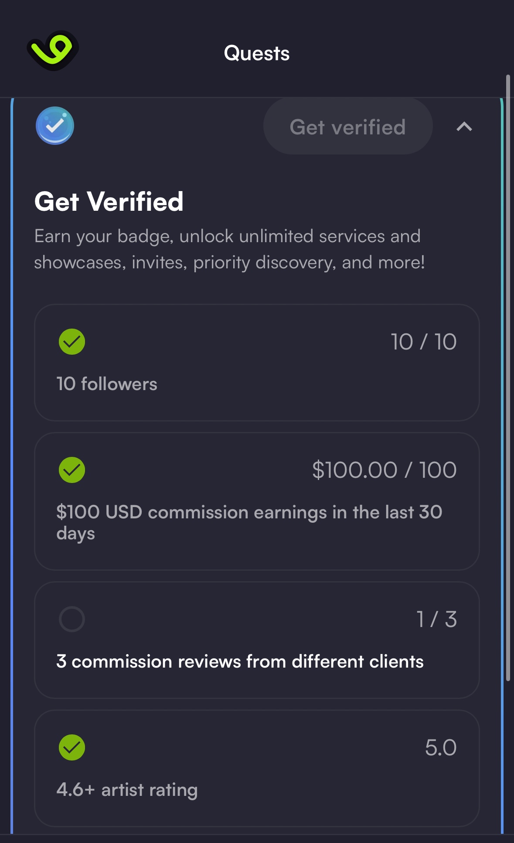
Task: Click the blue verified badge icon
Action: point(55,126)
